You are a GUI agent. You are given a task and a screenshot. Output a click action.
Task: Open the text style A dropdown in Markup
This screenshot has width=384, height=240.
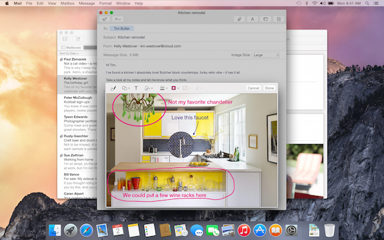(x=198, y=88)
